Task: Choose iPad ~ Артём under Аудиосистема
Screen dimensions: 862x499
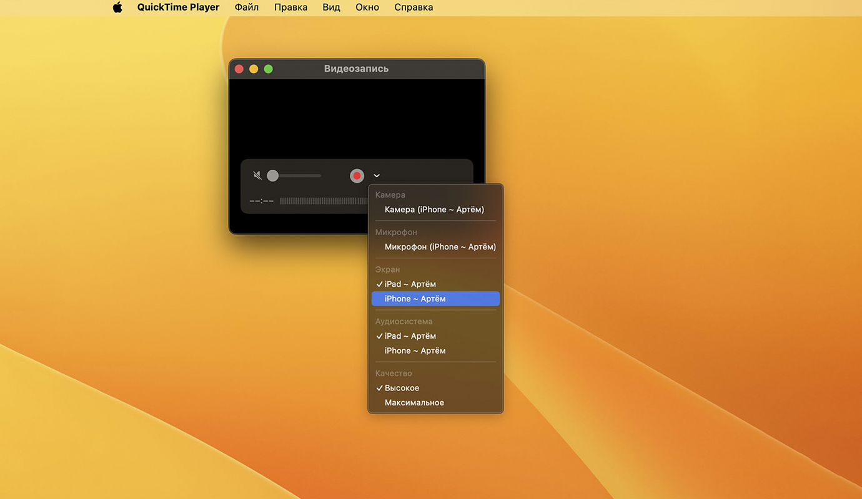Action: pos(435,336)
